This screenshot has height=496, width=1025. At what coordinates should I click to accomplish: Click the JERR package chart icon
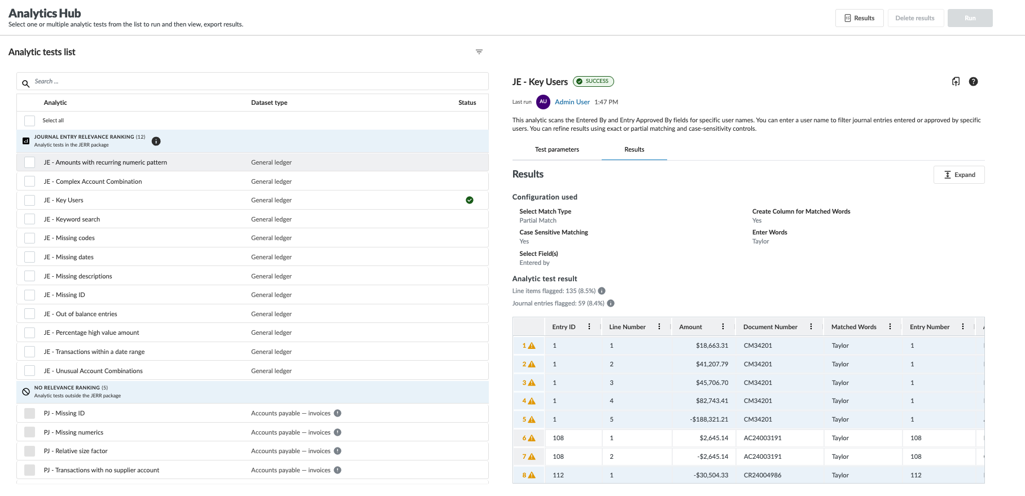click(26, 141)
